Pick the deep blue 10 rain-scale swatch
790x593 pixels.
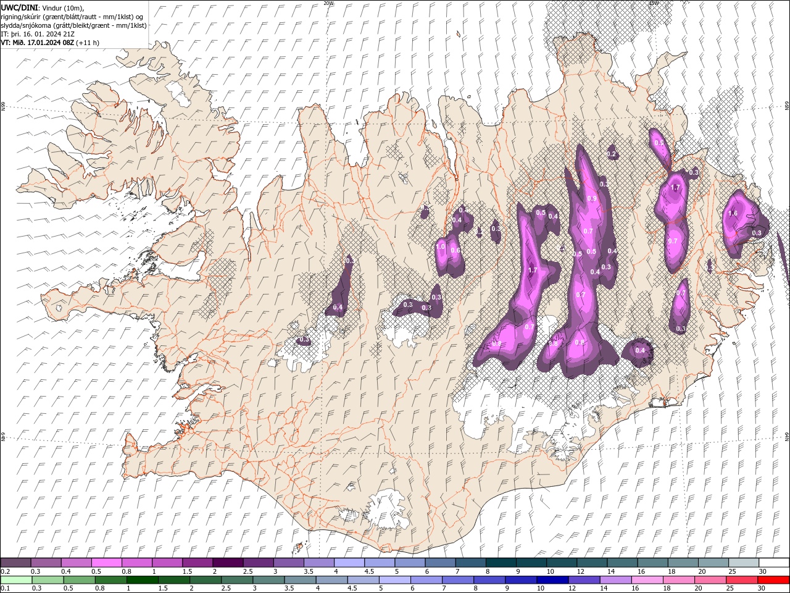[552, 580]
